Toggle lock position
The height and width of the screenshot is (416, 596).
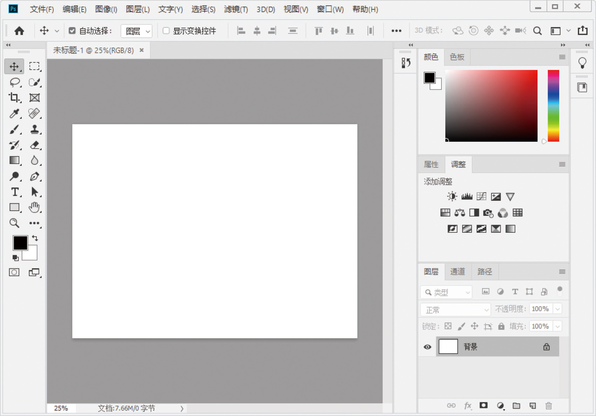pyautogui.click(x=474, y=326)
